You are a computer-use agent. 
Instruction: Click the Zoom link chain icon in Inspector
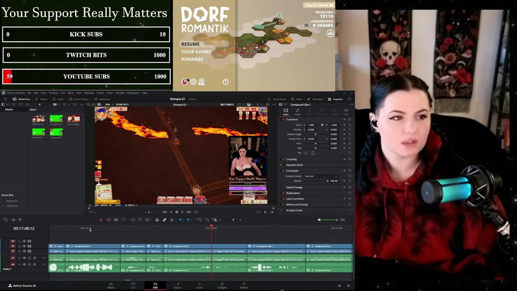point(322,125)
